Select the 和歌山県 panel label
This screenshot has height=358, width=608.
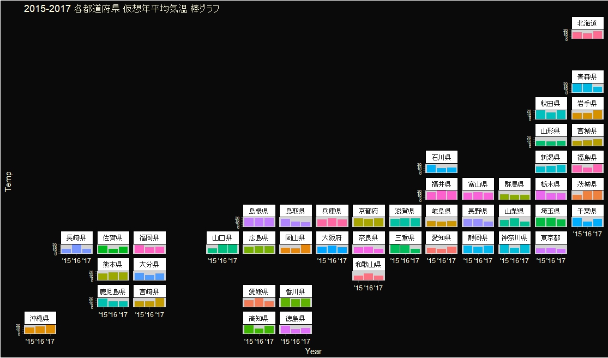[369, 265]
